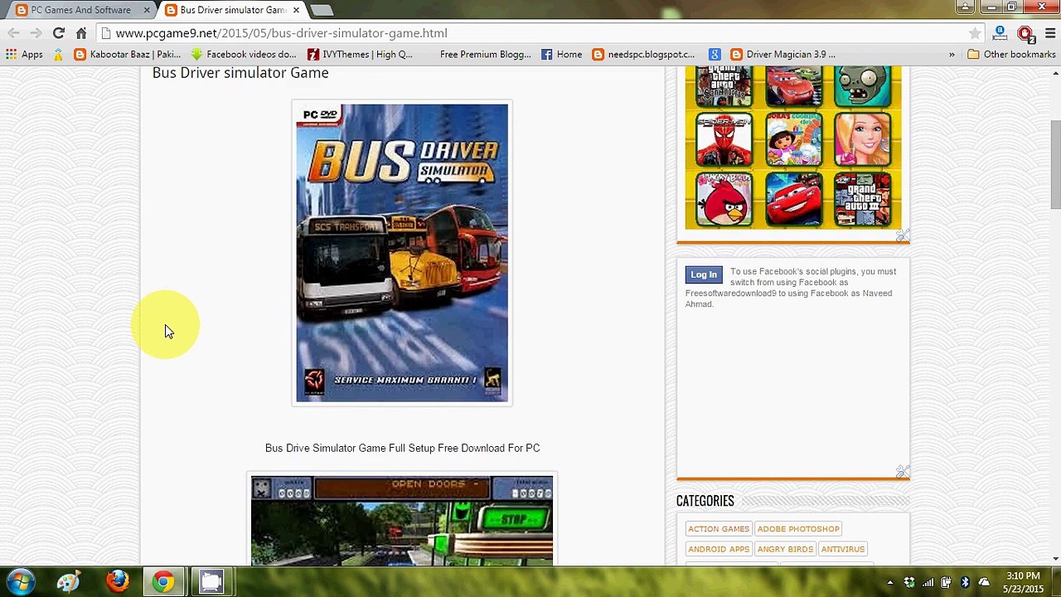The height and width of the screenshot is (597, 1061).
Task: Launch Firefox from the taskbar
Action: click(x=117, y=582)
